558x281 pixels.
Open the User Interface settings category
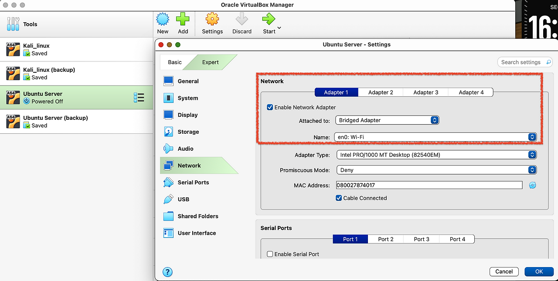coord(199,233)
